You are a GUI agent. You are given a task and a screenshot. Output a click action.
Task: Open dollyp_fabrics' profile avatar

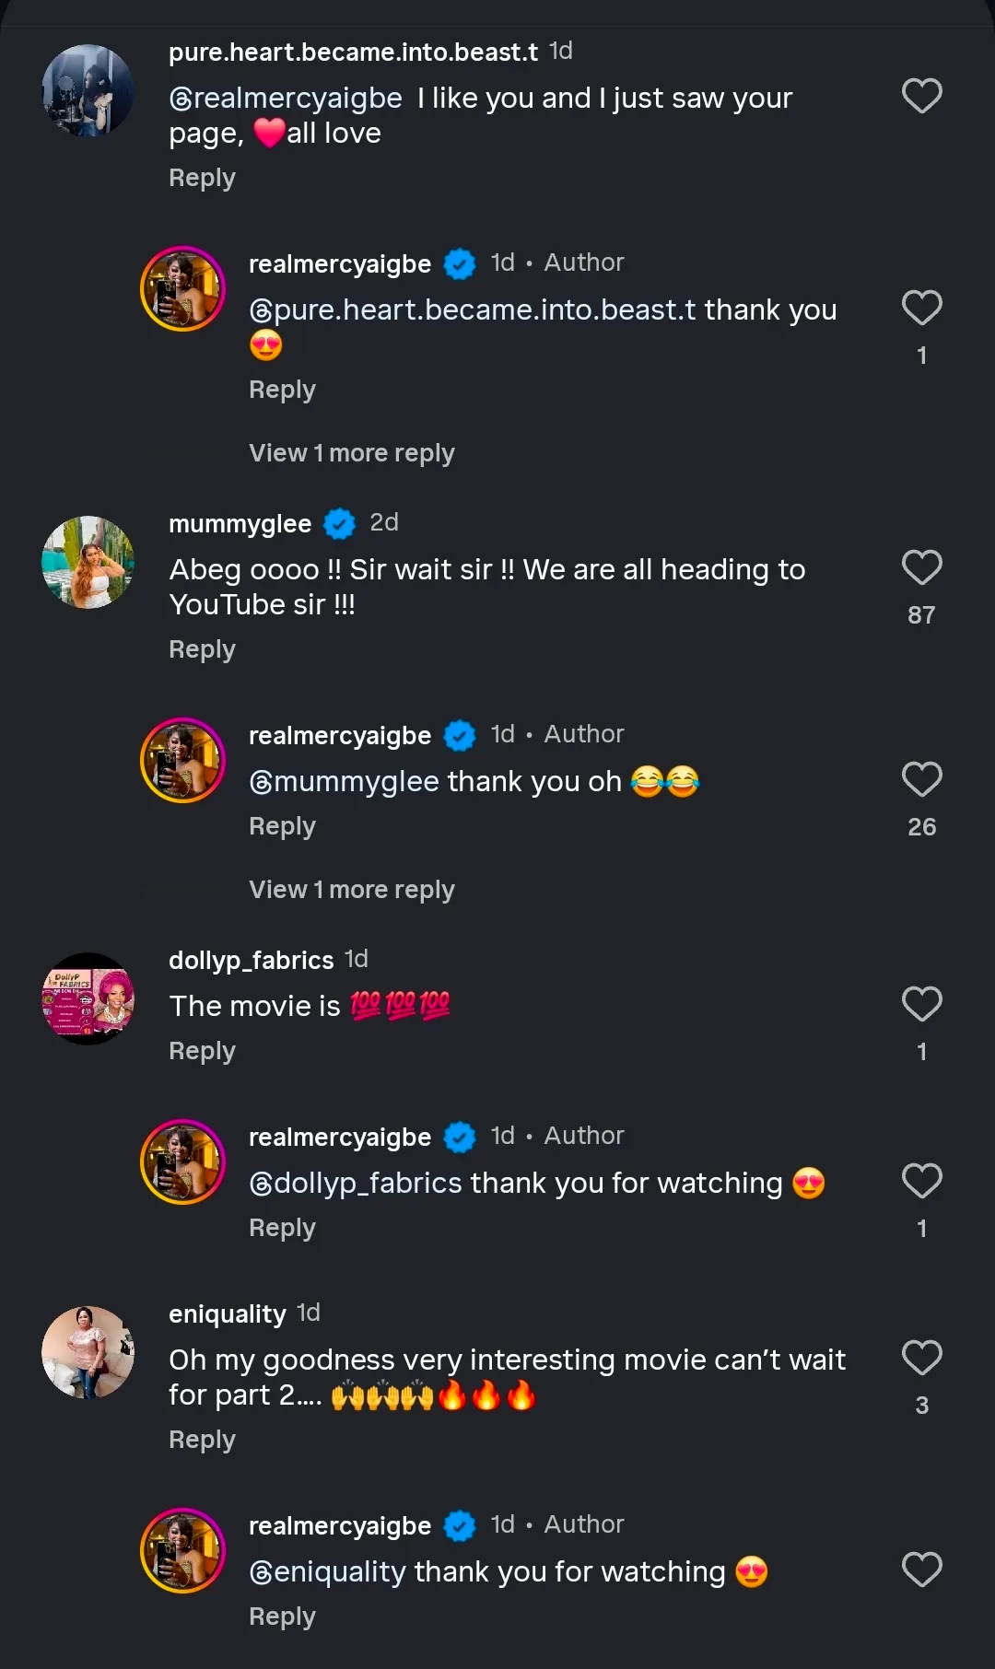[88, 998]
